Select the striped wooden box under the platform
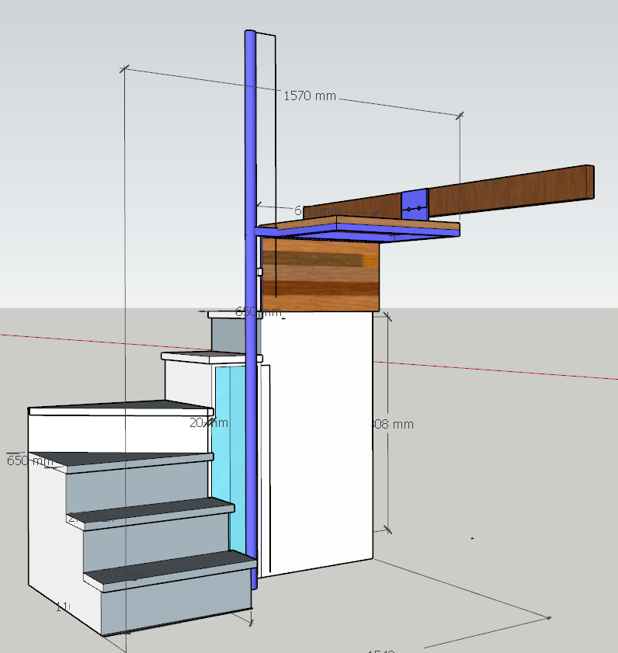 (320, 274)
